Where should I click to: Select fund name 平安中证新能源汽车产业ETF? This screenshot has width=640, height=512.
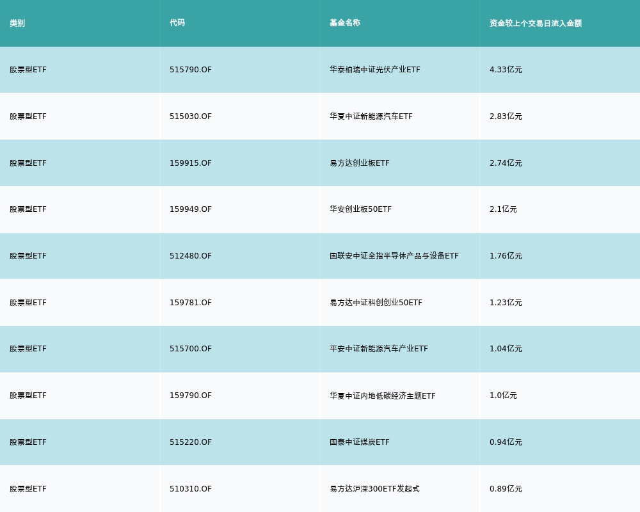click(x=379, y=349)
